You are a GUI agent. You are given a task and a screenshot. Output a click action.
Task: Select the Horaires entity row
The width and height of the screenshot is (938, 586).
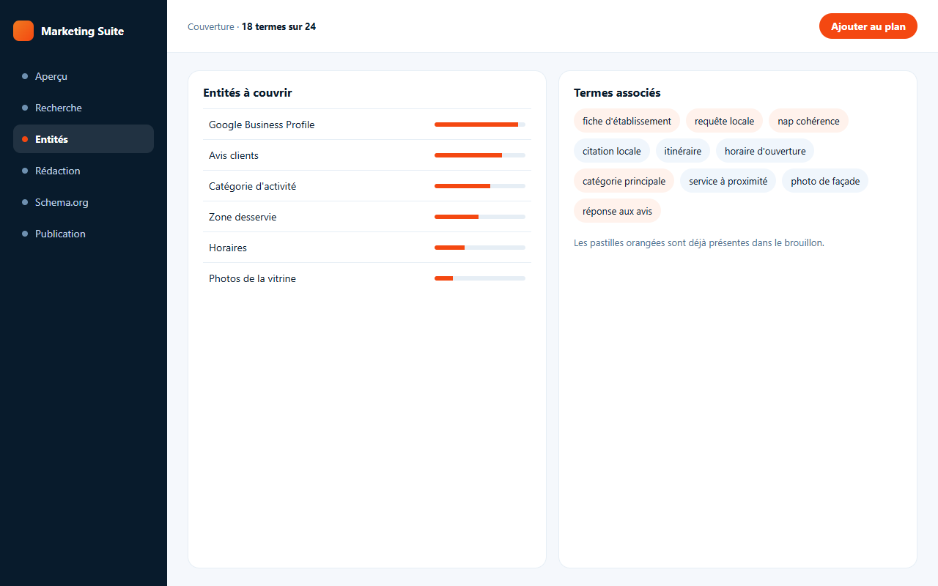[367, 248]
